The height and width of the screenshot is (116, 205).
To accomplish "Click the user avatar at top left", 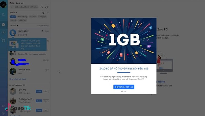I will [x=3, y=5].
